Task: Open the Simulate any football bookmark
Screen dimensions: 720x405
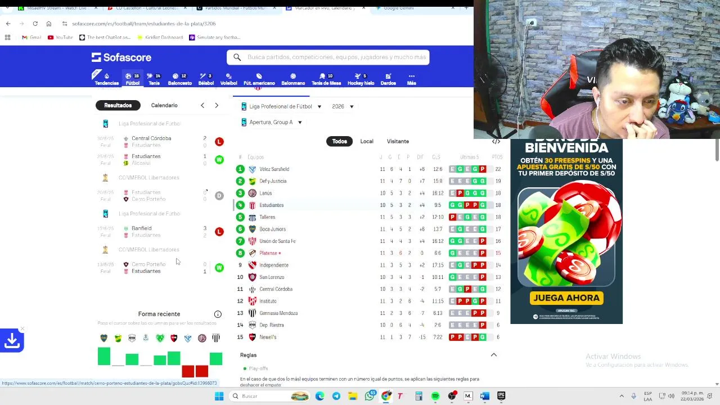Action: point(214,37)
